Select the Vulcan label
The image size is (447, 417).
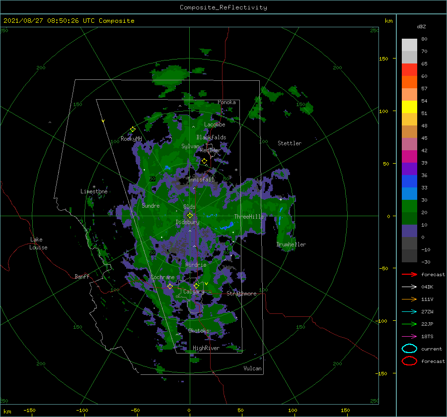pyautogui.click(x=252, y=368)
